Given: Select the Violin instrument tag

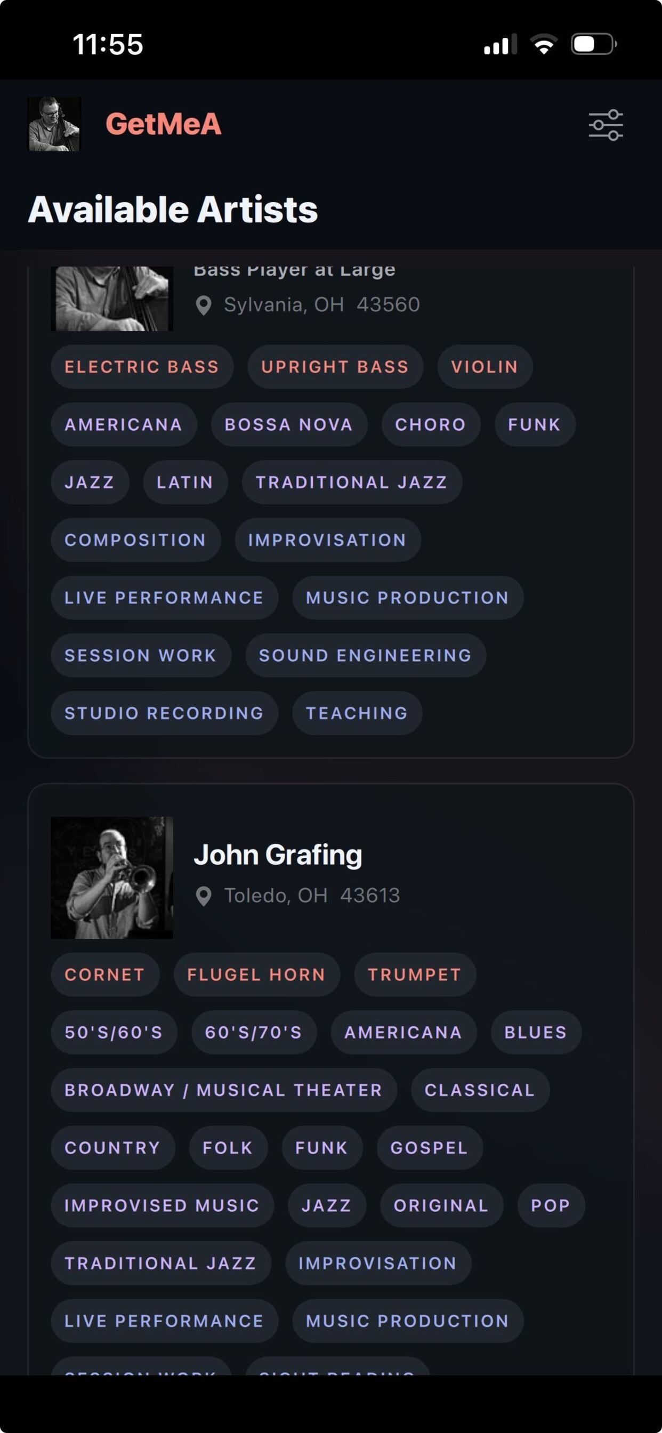Looking at the screenshot, I should [x=485, y=367].
